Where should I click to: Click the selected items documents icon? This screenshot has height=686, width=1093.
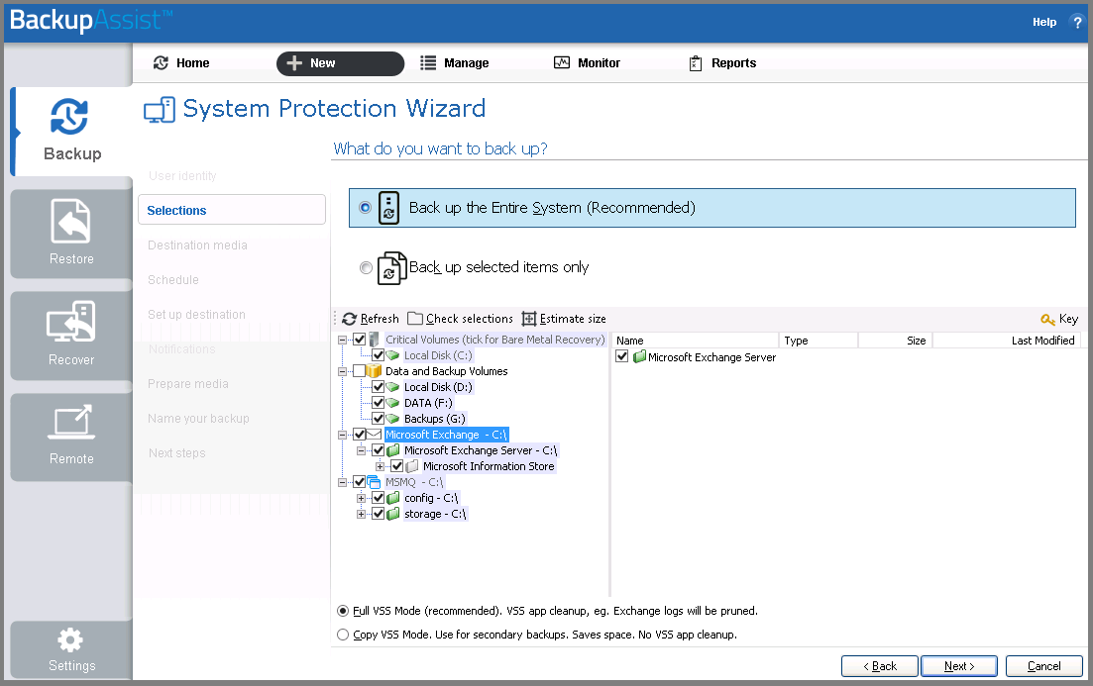391,268
